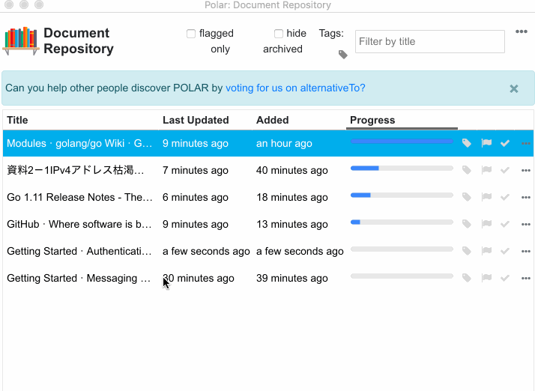
Task: Click the Tags: label in header
Action: pos(331,34)
